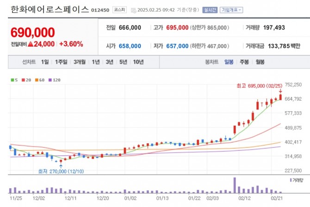The height and width of the screenshot is (207, 310).
Task: Click the current price 690,000
Action: click(x=33, y=32)
